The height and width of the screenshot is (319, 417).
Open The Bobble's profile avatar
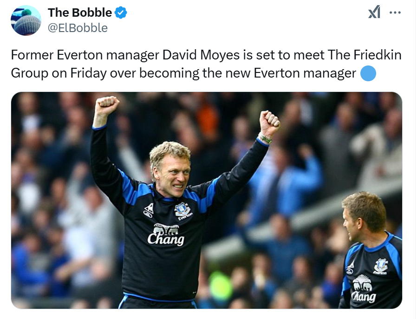tap(26, 20)
